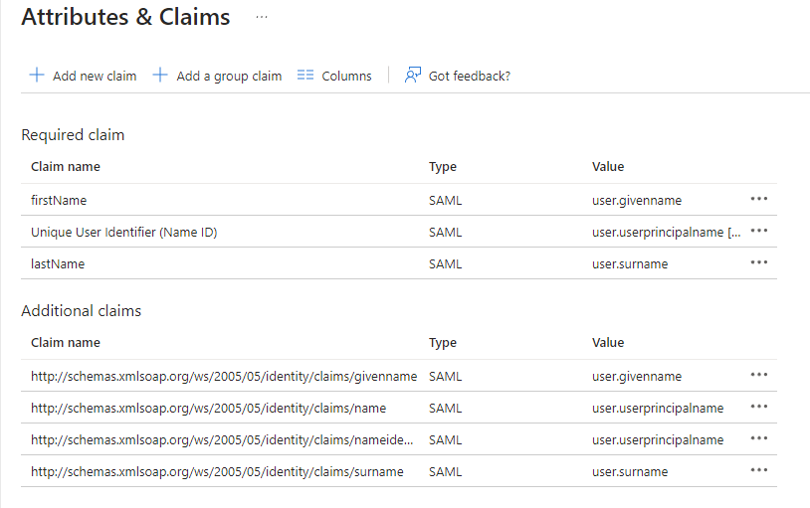Open ellipsis menu for Unique User Identifier row

[x=759, y=231]
